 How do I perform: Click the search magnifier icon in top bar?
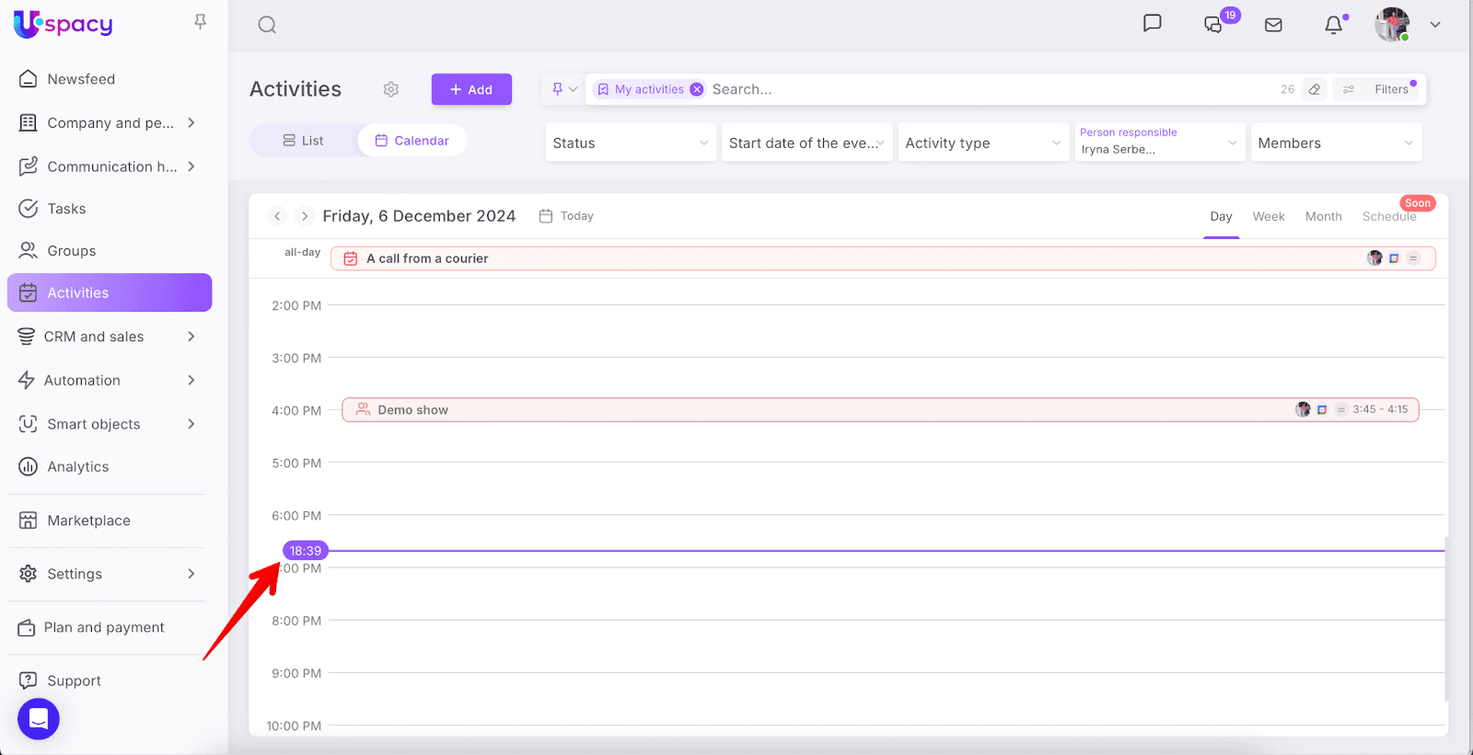pyautogui.click(x=267, y=25)
